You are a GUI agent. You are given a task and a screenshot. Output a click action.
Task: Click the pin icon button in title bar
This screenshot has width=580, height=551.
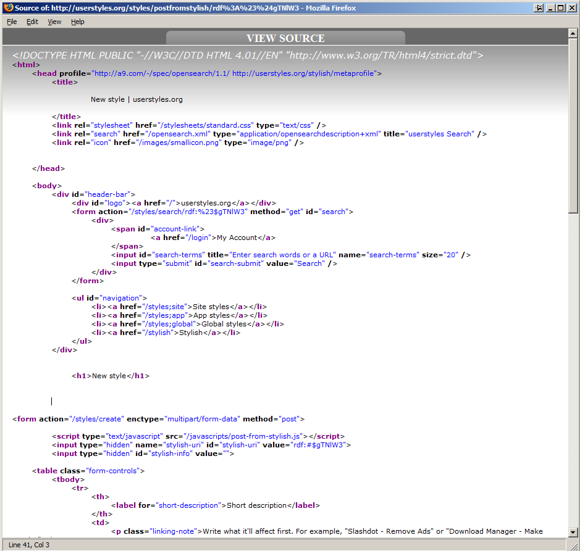pos(539,8)
